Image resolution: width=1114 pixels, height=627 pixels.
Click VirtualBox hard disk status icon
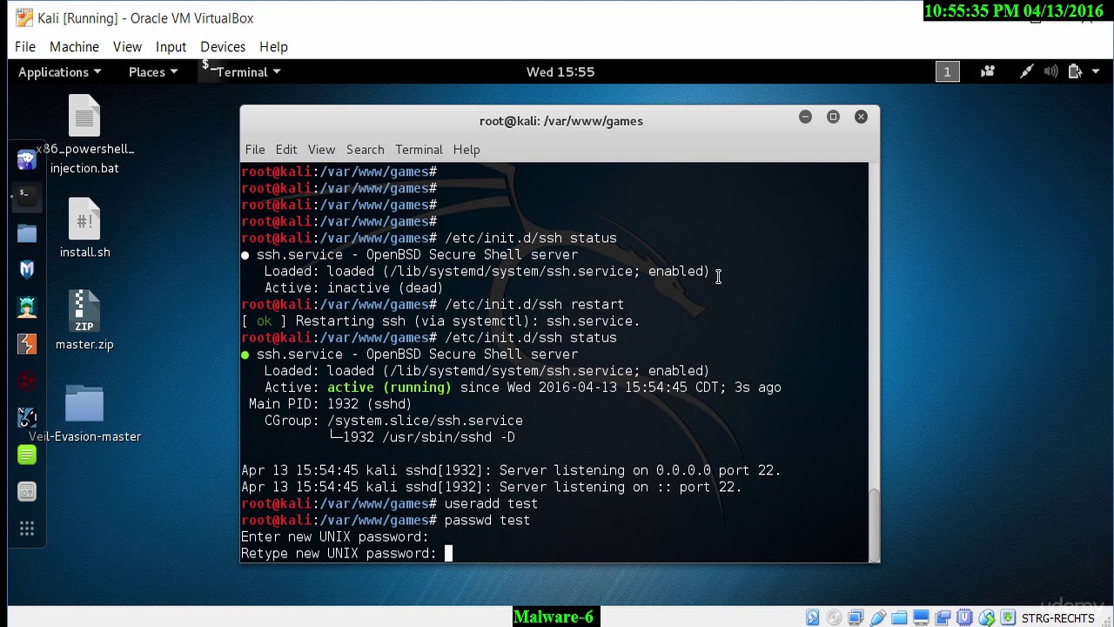812,617
